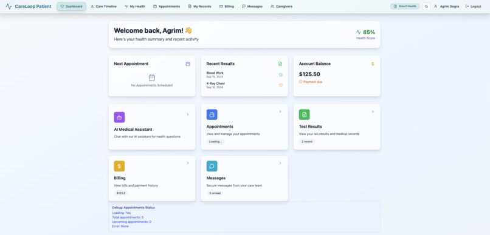Image resolution: width=490 pixels, height=235 pixels.
Task: Click the $125.50 account balance amount
Action: [x=309, y=74]
